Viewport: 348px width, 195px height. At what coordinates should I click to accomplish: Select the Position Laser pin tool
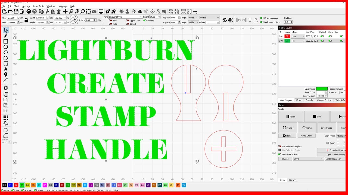(x=6, y=74)
